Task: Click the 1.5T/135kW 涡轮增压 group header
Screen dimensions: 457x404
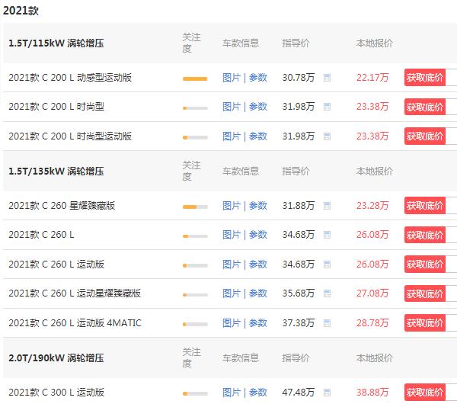Action: (56, 172)
